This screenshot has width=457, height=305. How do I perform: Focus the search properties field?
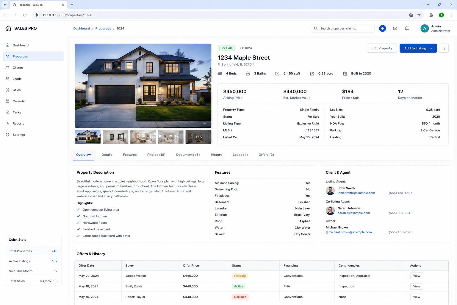(343, 28)
